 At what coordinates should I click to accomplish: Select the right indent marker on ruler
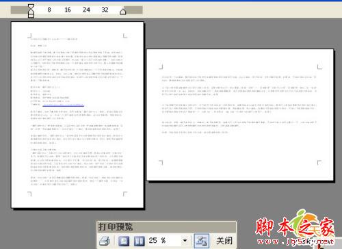pos(123,12)
